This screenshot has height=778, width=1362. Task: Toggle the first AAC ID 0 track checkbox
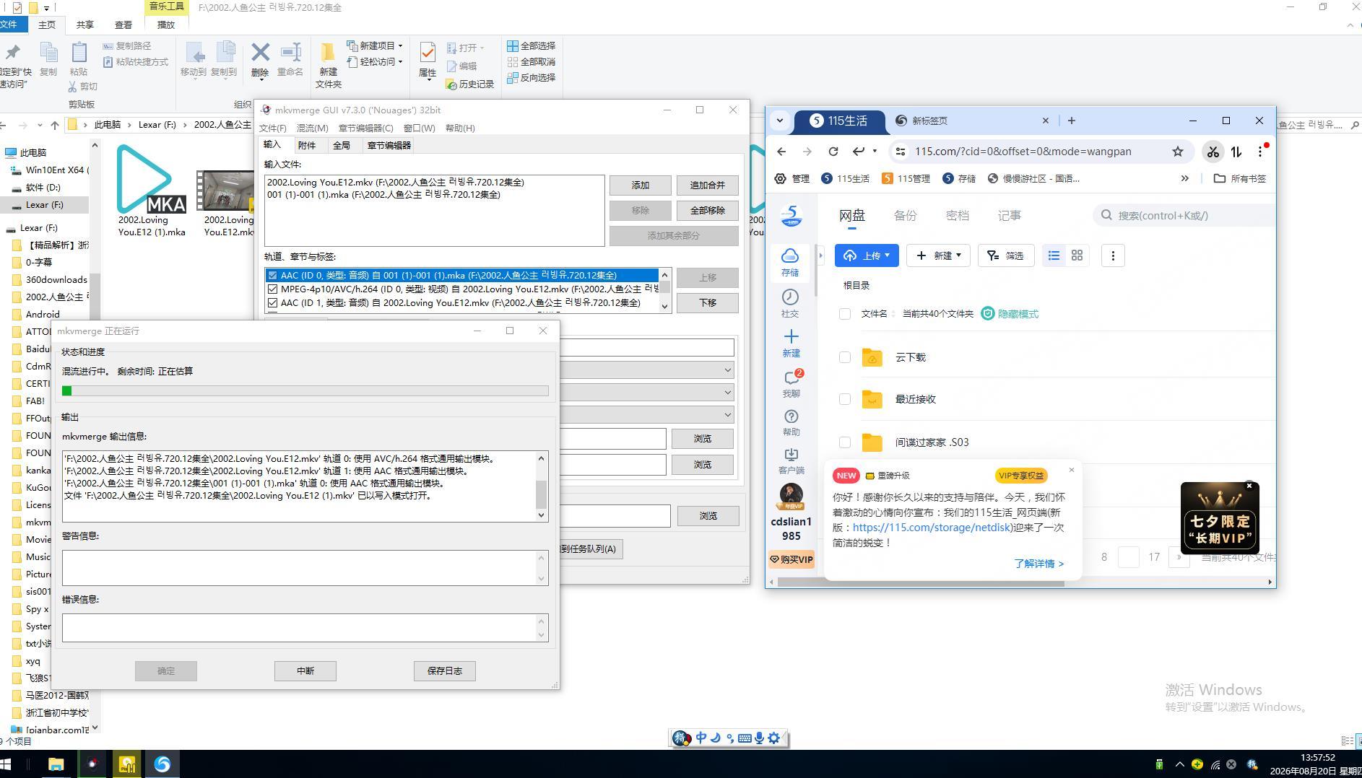(272, 276)
